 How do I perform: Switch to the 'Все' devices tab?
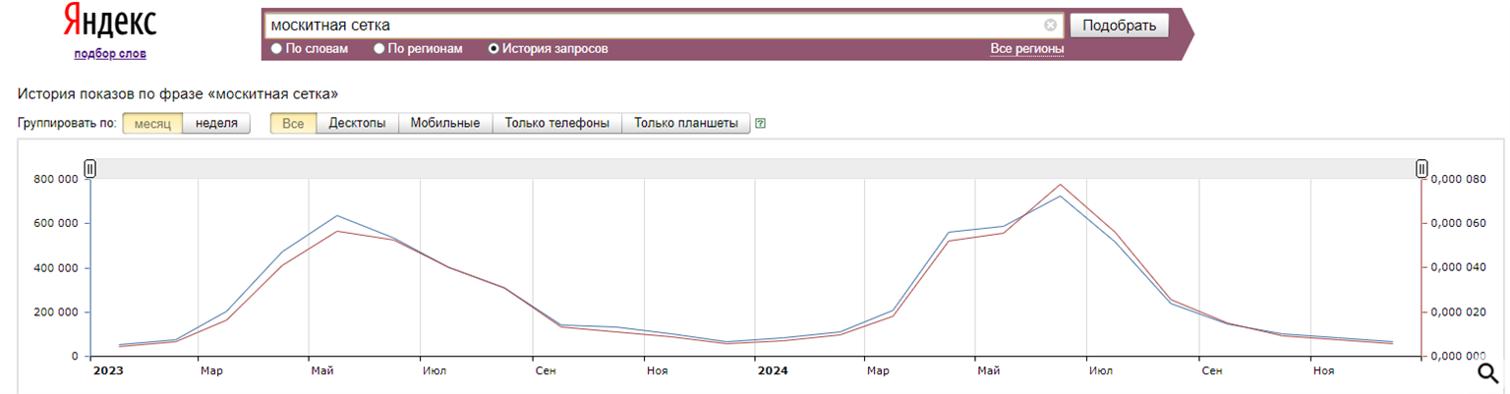[x=293, y=123]
